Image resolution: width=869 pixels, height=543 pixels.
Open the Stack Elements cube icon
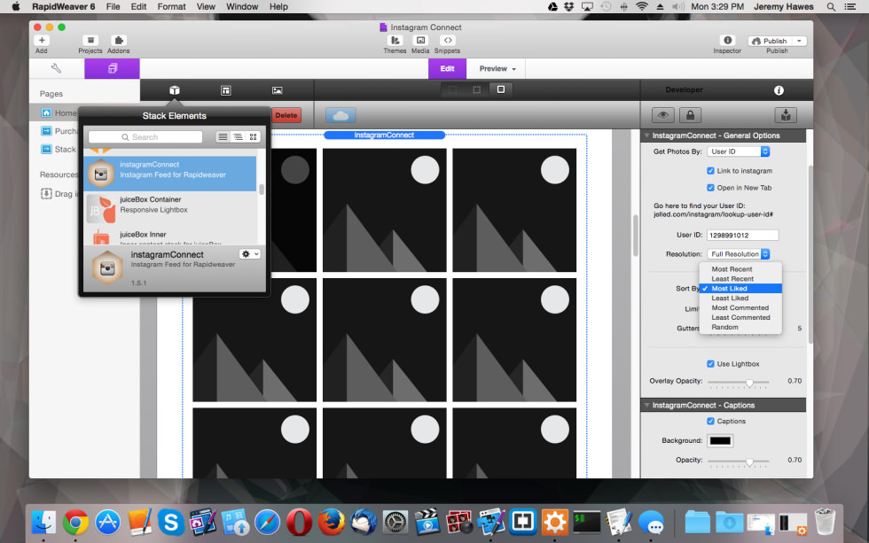pos(175,90)
